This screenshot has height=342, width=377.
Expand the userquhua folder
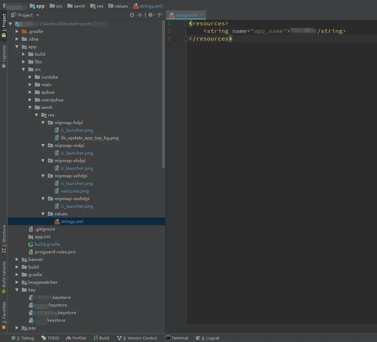click(x=30, y=100)
